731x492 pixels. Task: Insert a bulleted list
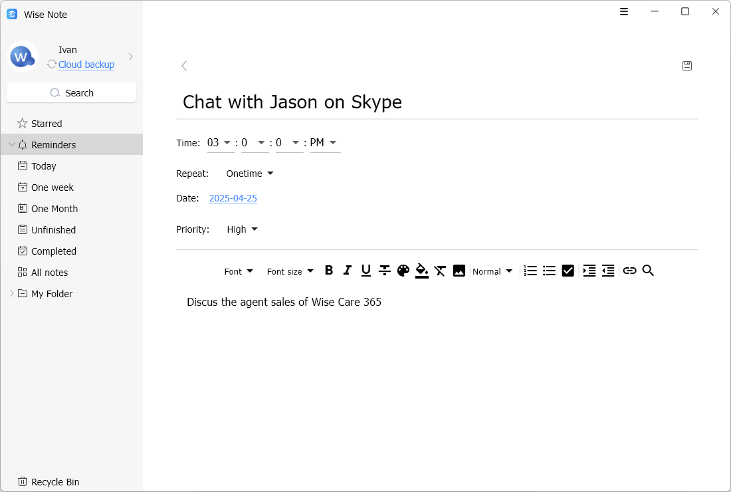pos(549,271)
